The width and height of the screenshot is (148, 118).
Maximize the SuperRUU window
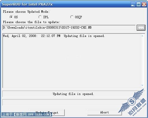tap(139, 4)
